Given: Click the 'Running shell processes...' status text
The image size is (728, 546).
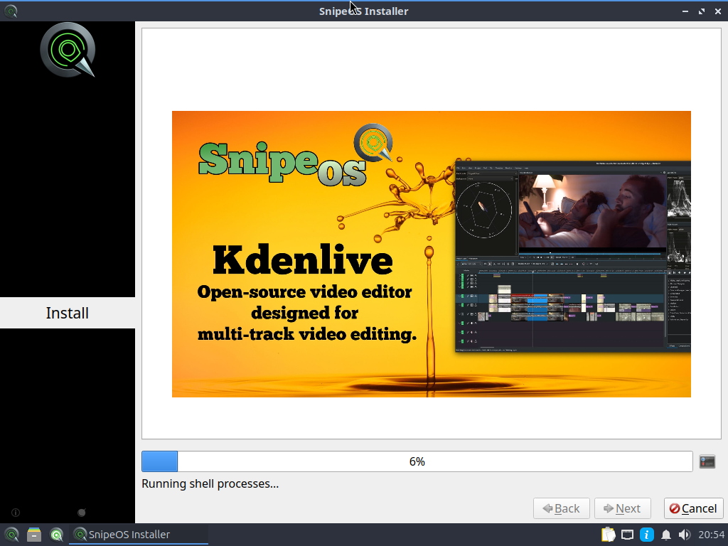Looking at the screenshot, I should point(210,483).
